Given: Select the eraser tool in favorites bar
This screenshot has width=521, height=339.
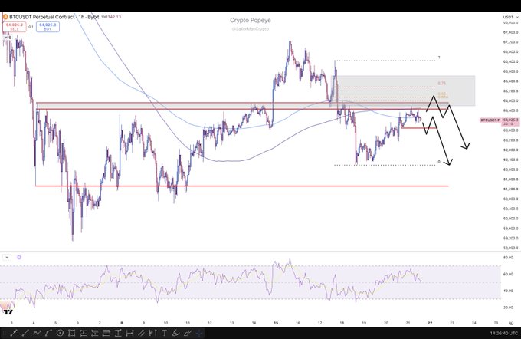Looking at the screenshot, I should (188, 333).
